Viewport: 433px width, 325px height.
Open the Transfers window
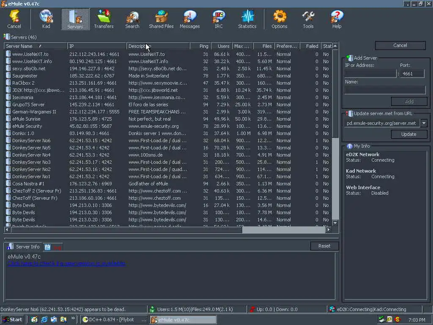[x=104, y=19]
